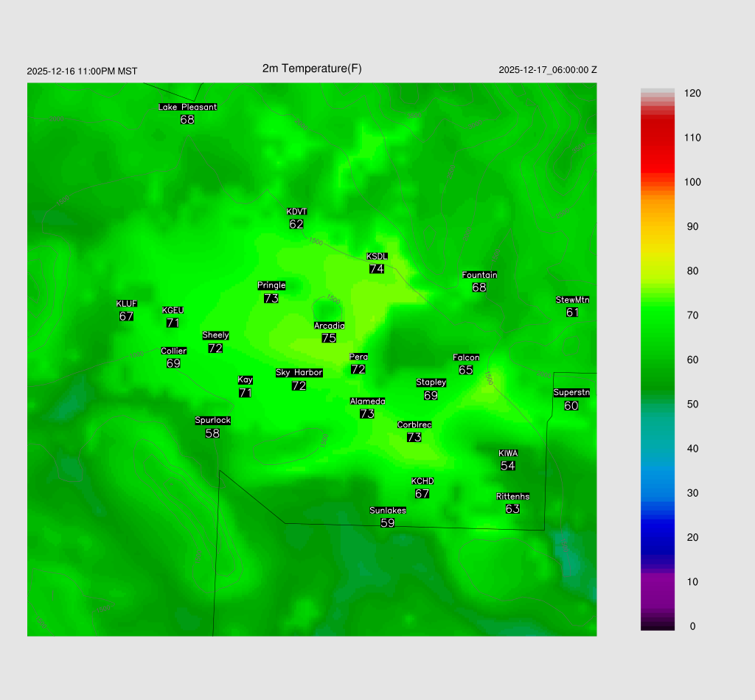The height and width of the screenshot is (700, 755).
Task: Click the Rittenhs station label
Action: coord(512,497)
